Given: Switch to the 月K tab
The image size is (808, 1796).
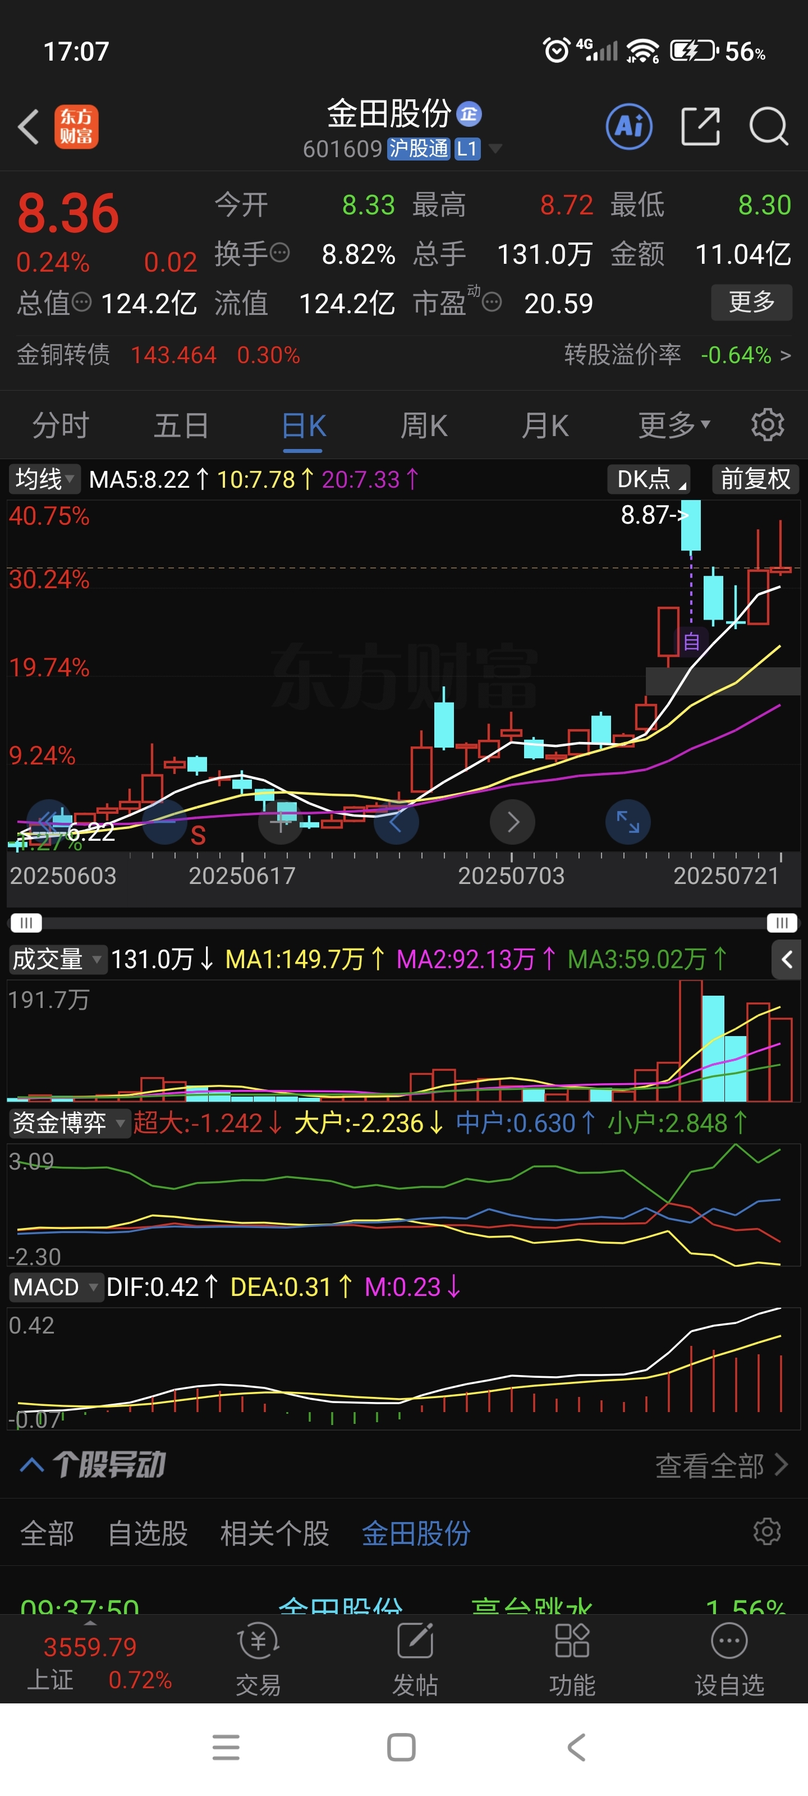Looking at the screenshot, I should 545,425.
